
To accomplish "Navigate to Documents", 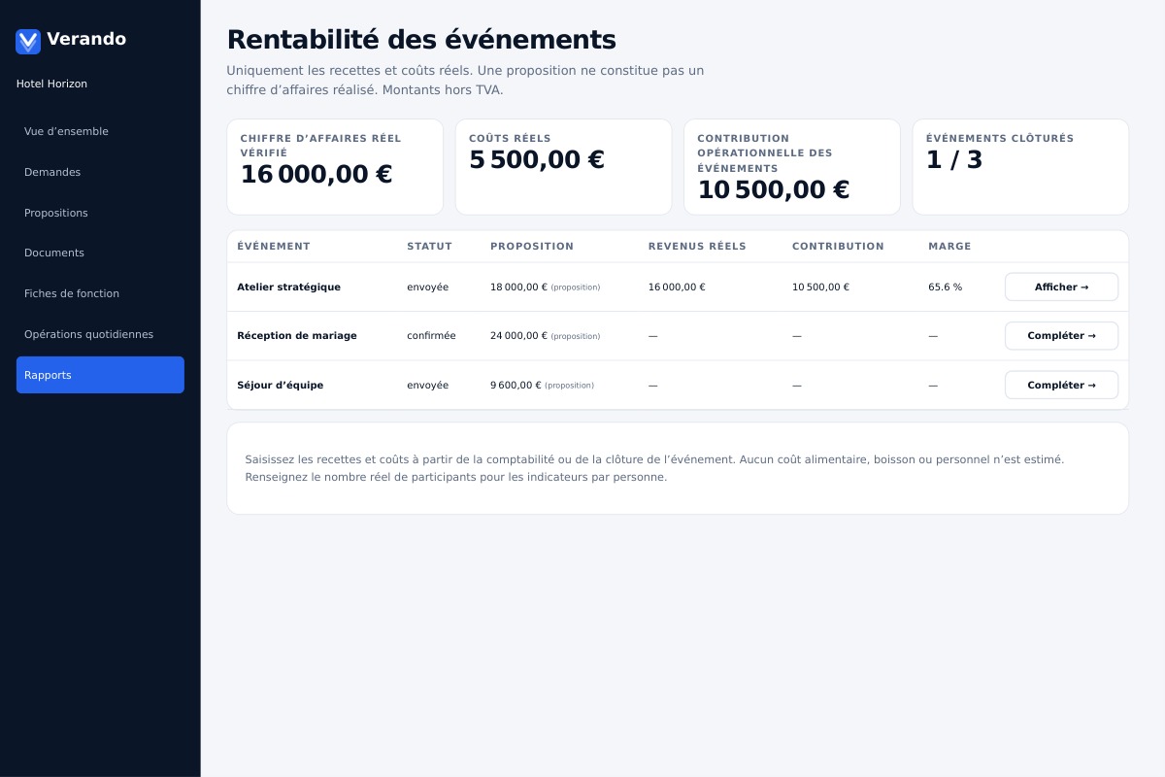I will (100, 253).
